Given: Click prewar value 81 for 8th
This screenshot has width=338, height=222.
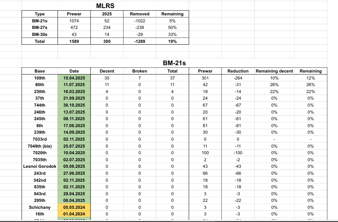Looking at the screenshot, I should pyautogui.click(x=205, y=126).
